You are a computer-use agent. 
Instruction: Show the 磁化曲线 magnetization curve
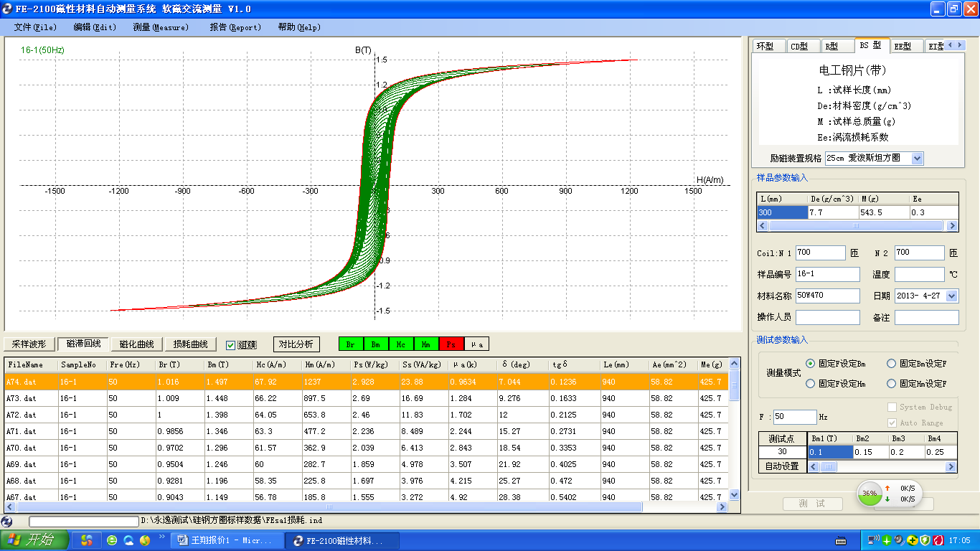[x=137, y=344]
